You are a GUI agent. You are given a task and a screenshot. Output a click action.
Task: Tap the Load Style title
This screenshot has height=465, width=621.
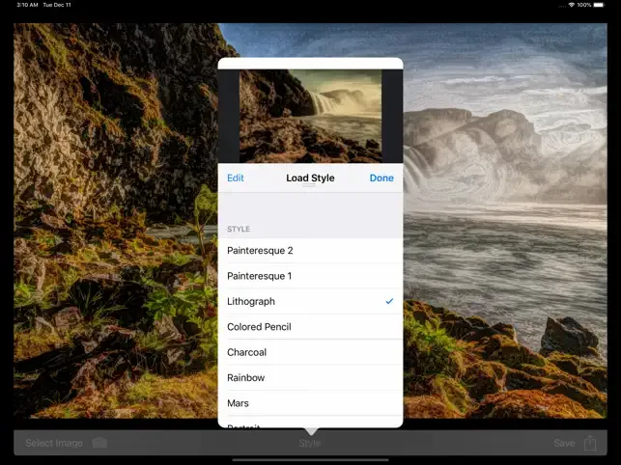[x=310, y=178]
